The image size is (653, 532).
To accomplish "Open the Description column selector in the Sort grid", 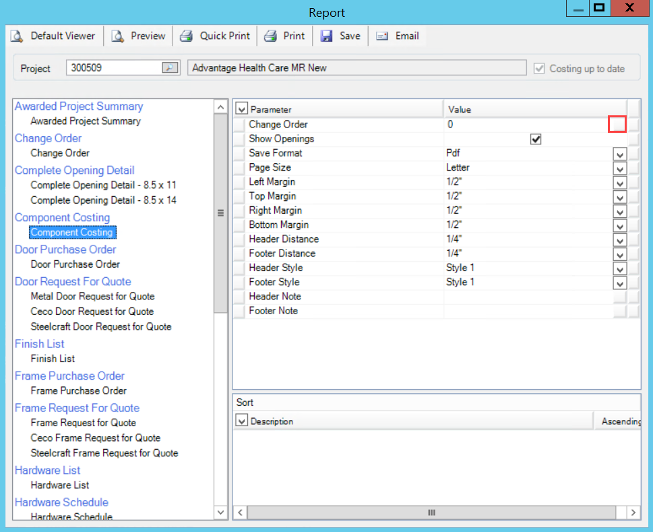I will [x=242, y=421].
